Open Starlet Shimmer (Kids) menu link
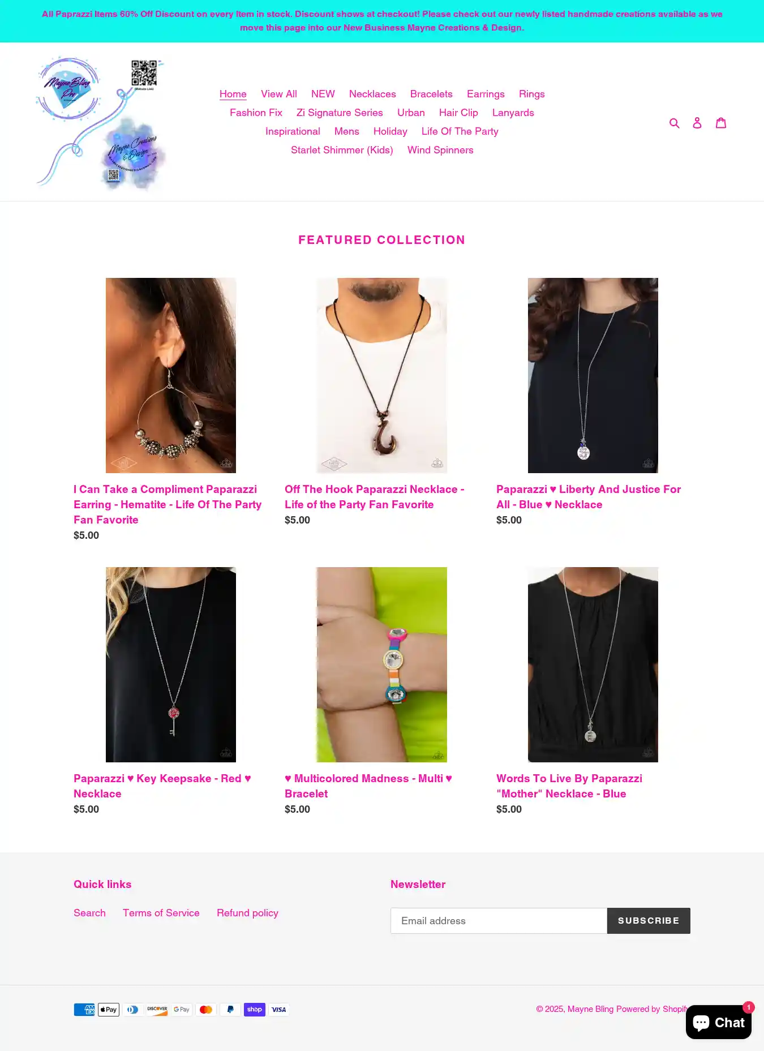 342,150
